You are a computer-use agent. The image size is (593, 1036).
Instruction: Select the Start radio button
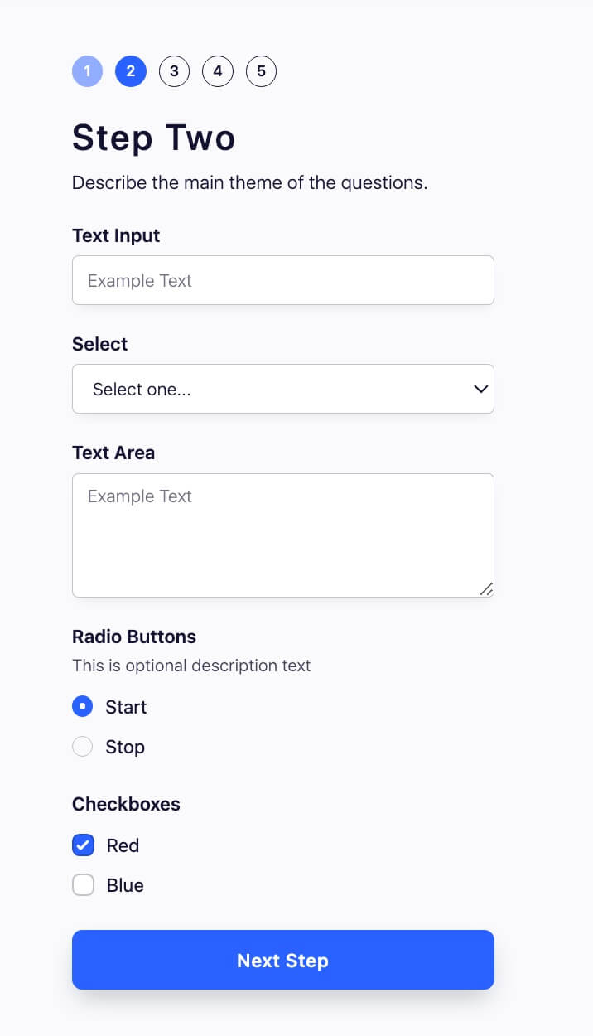(82, 706)
